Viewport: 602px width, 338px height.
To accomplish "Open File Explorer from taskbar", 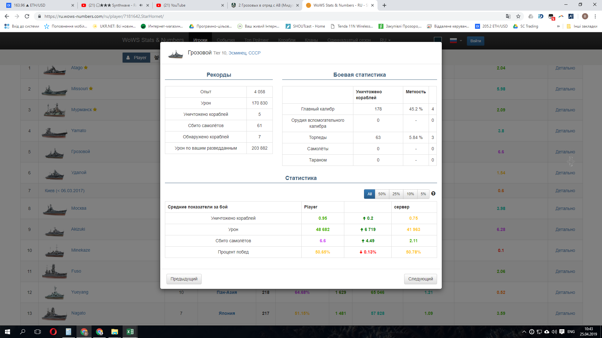I will 114,332.
